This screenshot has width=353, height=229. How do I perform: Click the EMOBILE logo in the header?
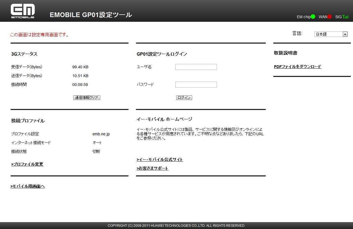pyautogui.click(x=22, y=11)
